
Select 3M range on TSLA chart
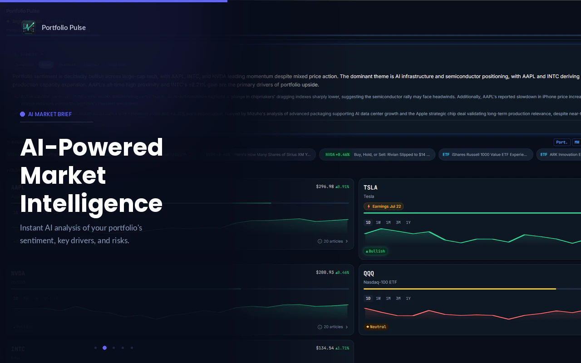click(x=398, y=222)
